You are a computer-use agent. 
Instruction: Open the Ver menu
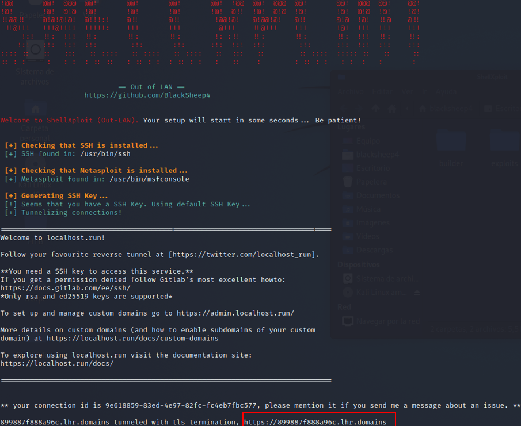407,91
